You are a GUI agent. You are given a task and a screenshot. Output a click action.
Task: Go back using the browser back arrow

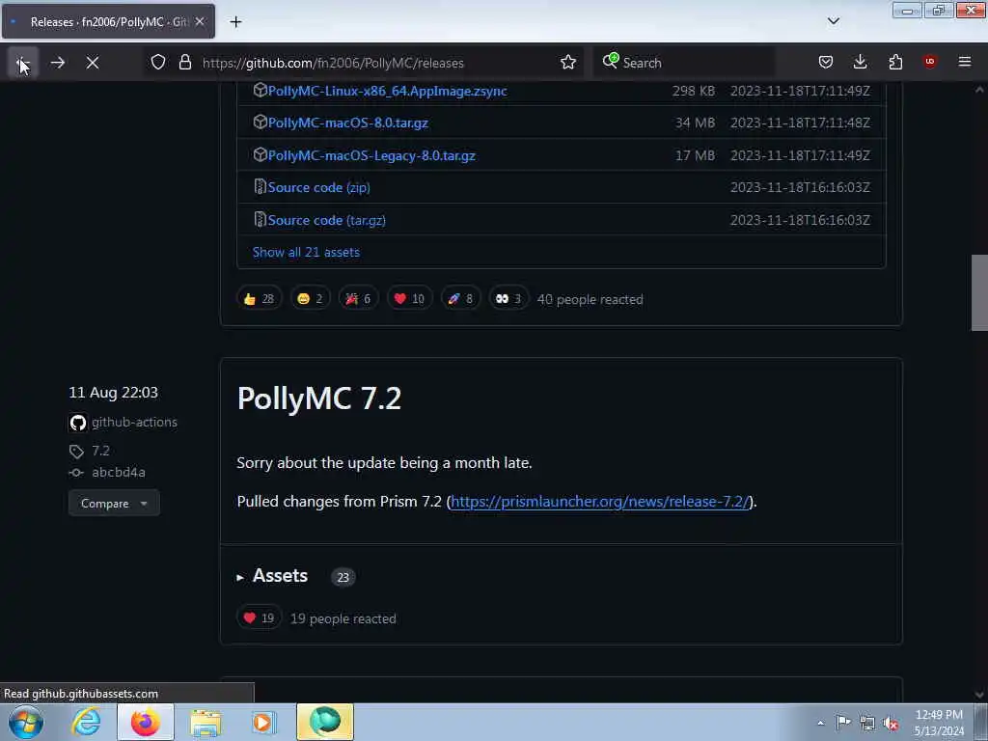[x=23, y=63]
